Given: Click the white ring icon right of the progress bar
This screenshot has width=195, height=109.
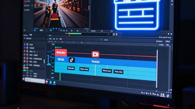Looking at the screenshot, I should (x=114, y=34).
